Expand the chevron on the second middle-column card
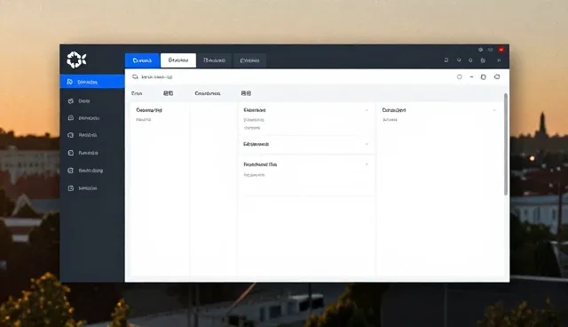The image size is (568, 327). coord(367,144)
